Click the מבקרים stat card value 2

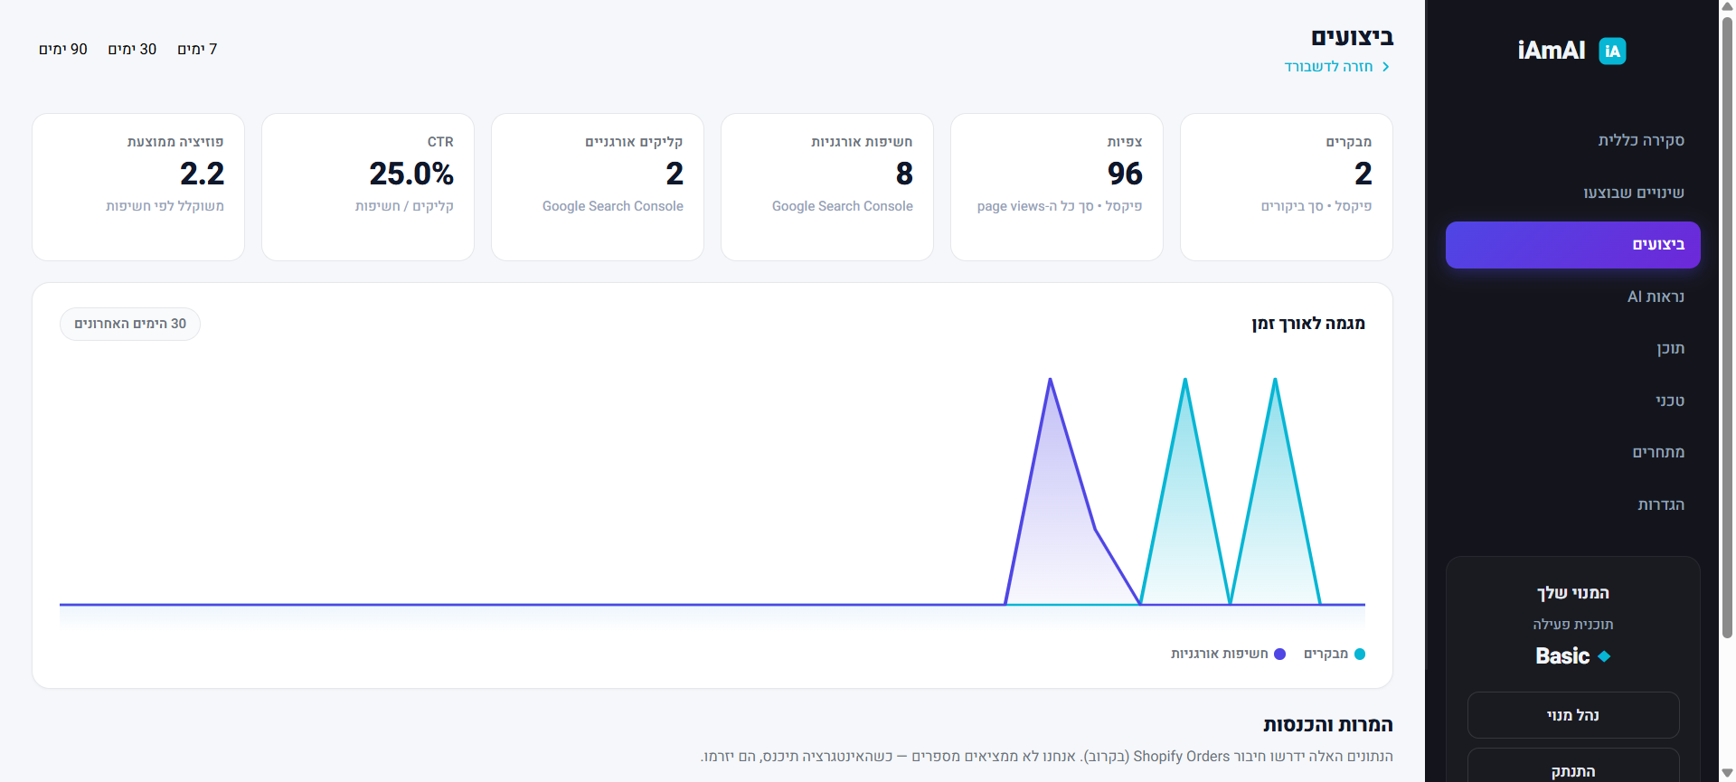tap(1363, 174)
